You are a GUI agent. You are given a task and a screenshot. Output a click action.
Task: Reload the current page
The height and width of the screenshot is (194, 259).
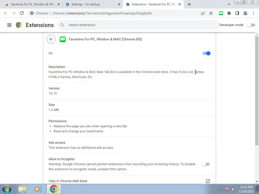[x=22, y=13]
